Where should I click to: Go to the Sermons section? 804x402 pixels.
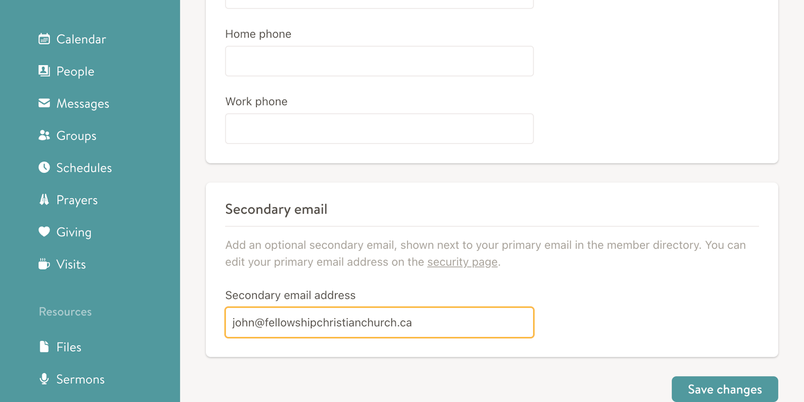80,379
